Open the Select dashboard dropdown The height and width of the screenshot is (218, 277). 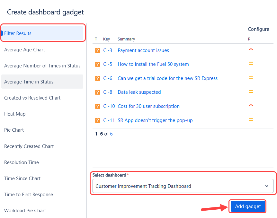tap(183, 186)
